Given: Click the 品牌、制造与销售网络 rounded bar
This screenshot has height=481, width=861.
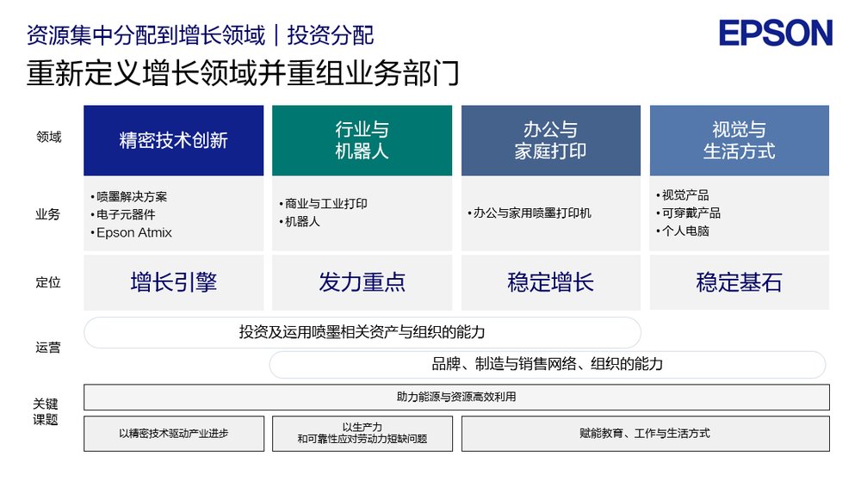Looking at the screenshot, I should point(547,364).
